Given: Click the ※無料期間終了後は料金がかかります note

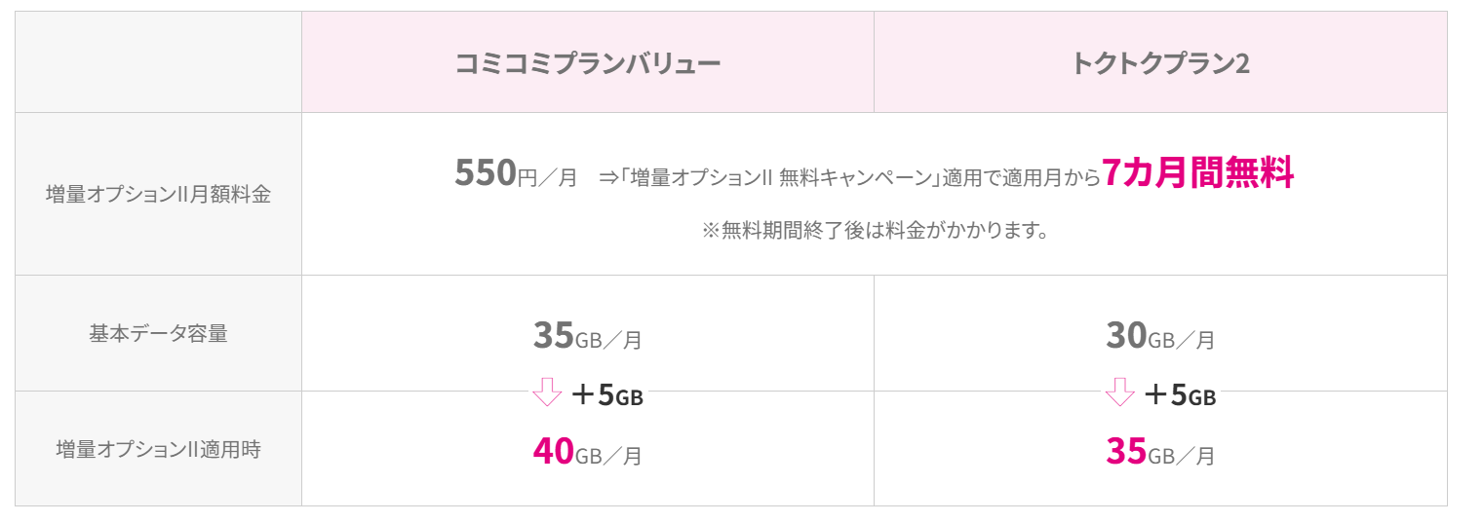Looking at the screenshot, I should pyautogui.click(x=875, y=232).
